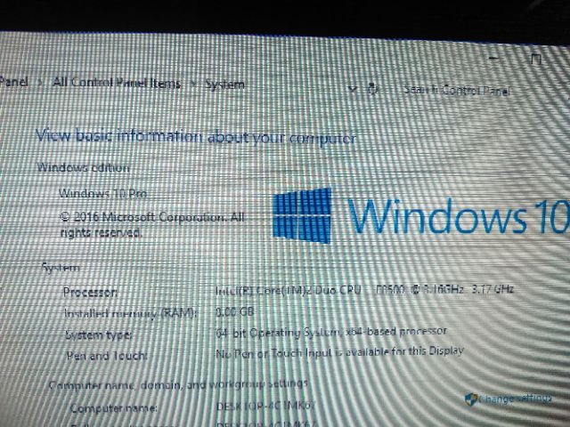Click the shield icon beside Change settings
Viewport: 570px width, 427px height.
[x=469, y=397]
